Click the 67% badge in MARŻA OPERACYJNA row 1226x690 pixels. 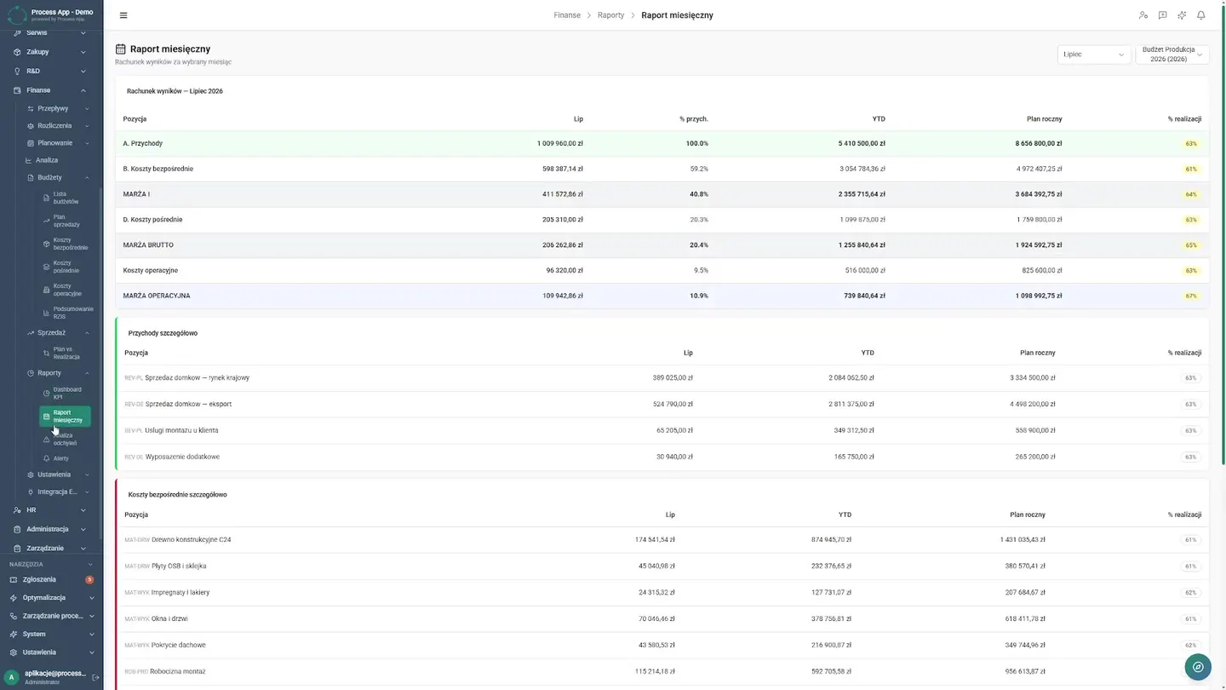click(x=1191, y=296)
